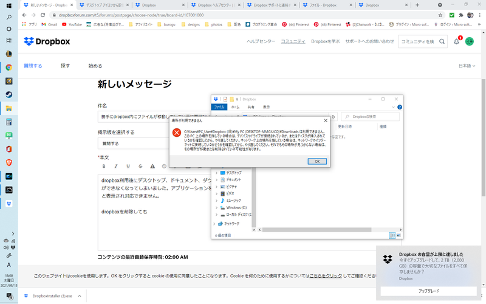Toggle strikethrough formatting in the editor toolbar

[140, 166]
